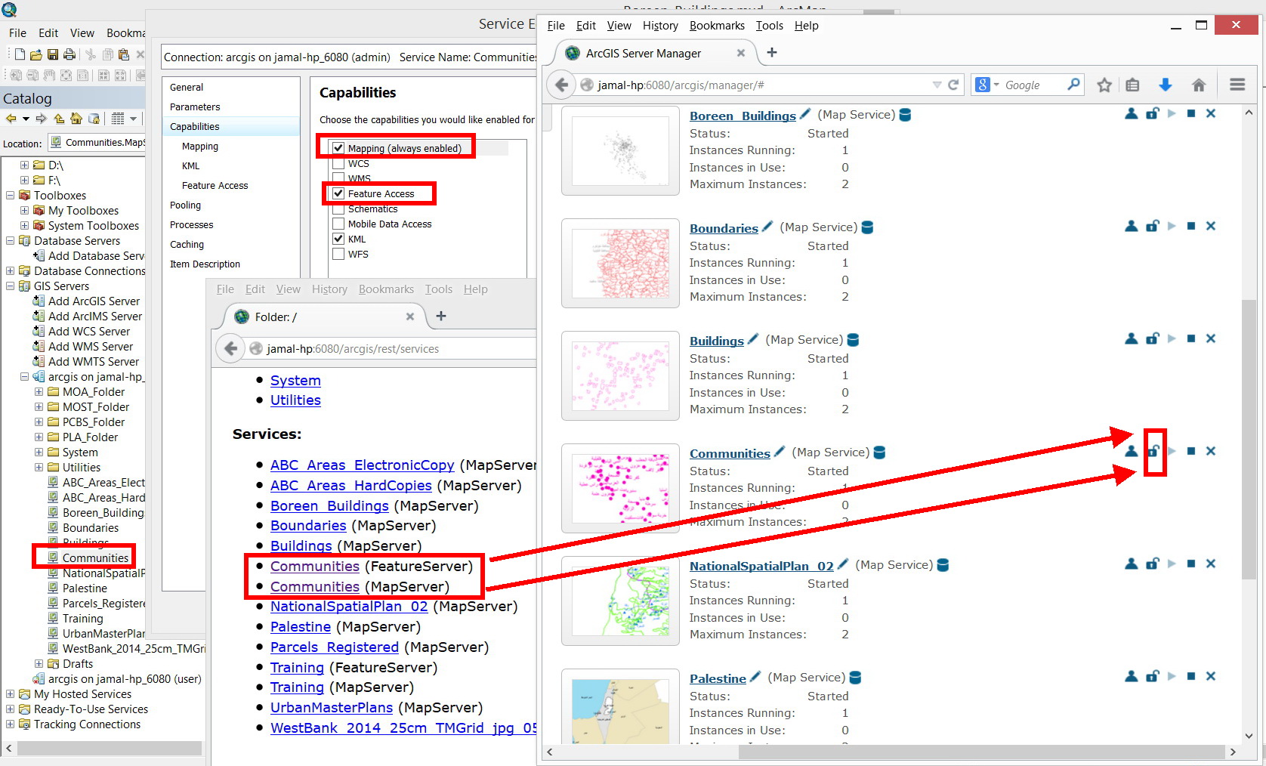Open the Utilities folder link in REST page
This screenshot has width=1266, height=766.
[295, 400]
